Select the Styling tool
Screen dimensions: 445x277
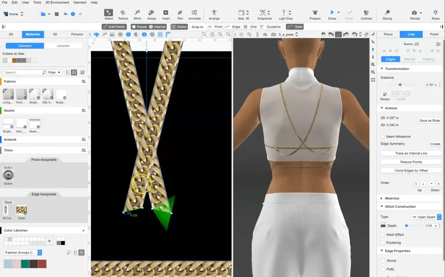tap(387, 13)
